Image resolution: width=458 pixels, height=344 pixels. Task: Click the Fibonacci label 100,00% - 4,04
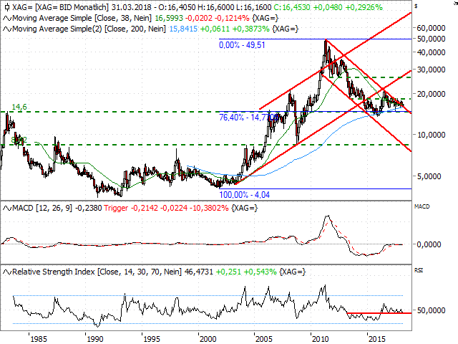pyautogui.click(x=245, y=195)
